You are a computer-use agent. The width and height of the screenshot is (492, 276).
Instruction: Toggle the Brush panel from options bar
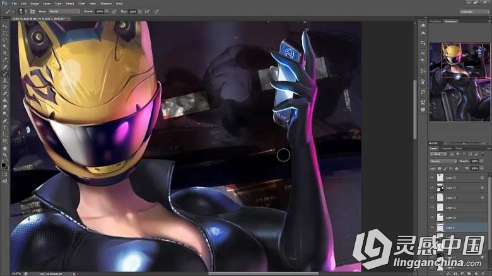[33, 11]
